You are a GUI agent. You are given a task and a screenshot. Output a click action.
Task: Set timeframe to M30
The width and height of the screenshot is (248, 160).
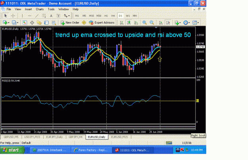(x=99, y=15)
